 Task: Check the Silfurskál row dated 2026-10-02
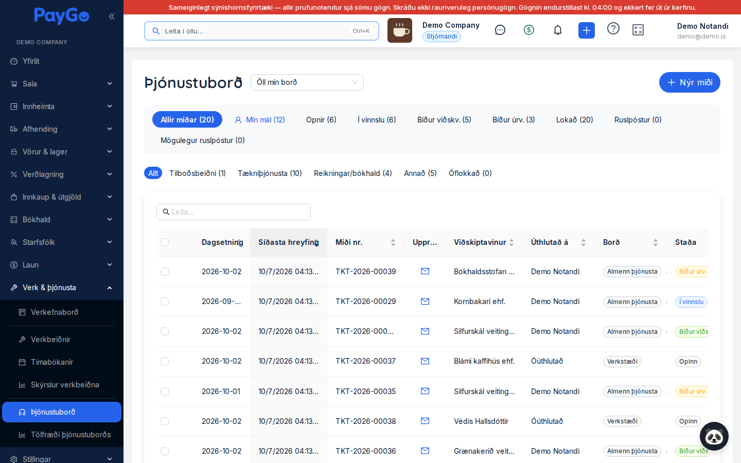coord(165,331)
